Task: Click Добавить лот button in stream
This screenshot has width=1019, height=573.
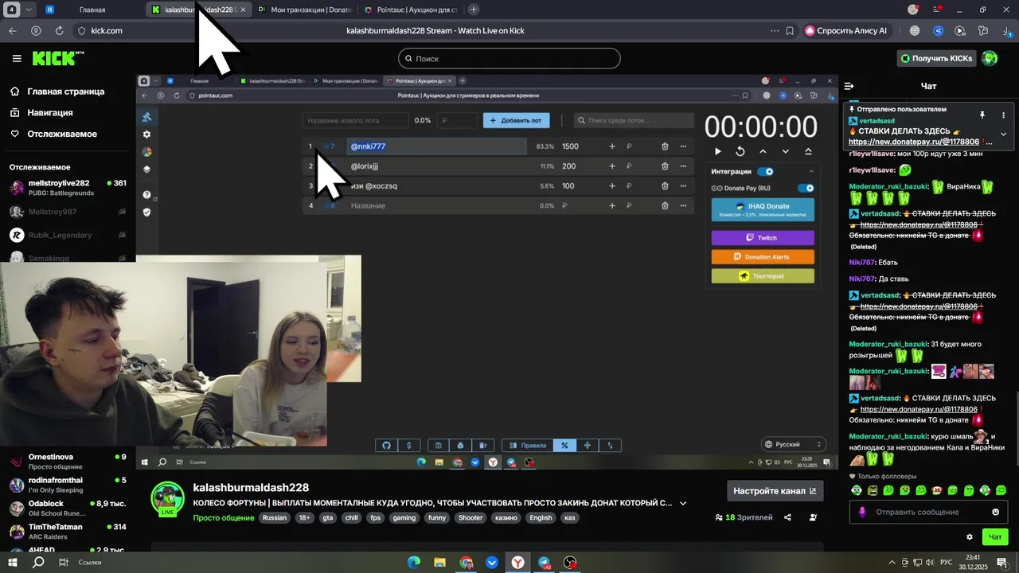Action: 516,120
